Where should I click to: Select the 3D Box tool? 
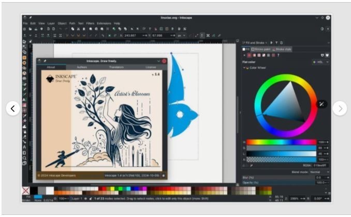coord(24,73)
